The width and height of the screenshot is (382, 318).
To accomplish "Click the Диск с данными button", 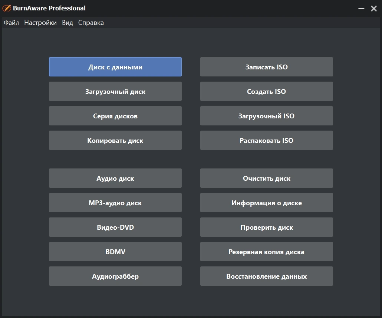I will click(x=115, y=67).
